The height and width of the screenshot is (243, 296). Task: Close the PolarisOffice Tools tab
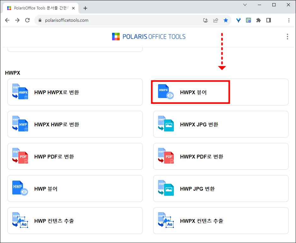click(x=73, y=8)
